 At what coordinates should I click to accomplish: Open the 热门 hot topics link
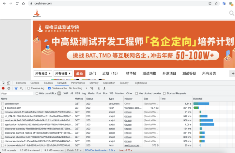(93, 73)
